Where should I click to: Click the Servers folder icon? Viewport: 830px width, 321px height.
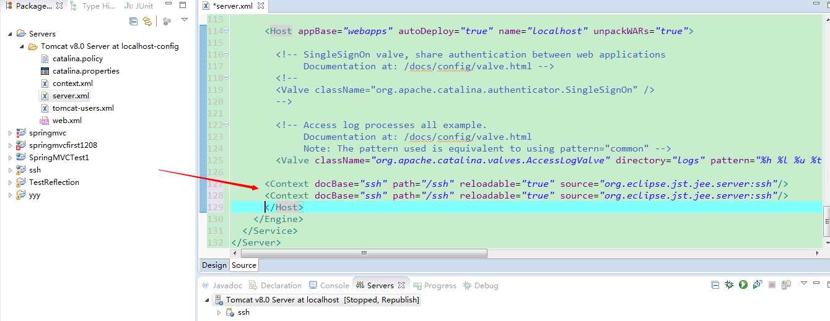(x=21, y=34)
